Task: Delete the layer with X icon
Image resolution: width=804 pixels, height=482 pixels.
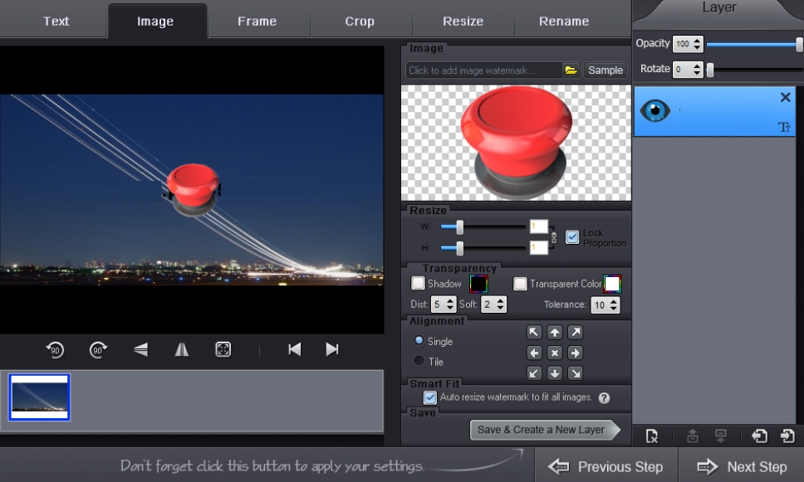Action: [785, 98]
